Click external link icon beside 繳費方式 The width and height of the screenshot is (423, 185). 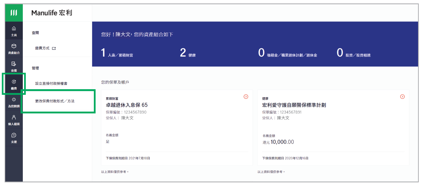click(x=54, y=48)
